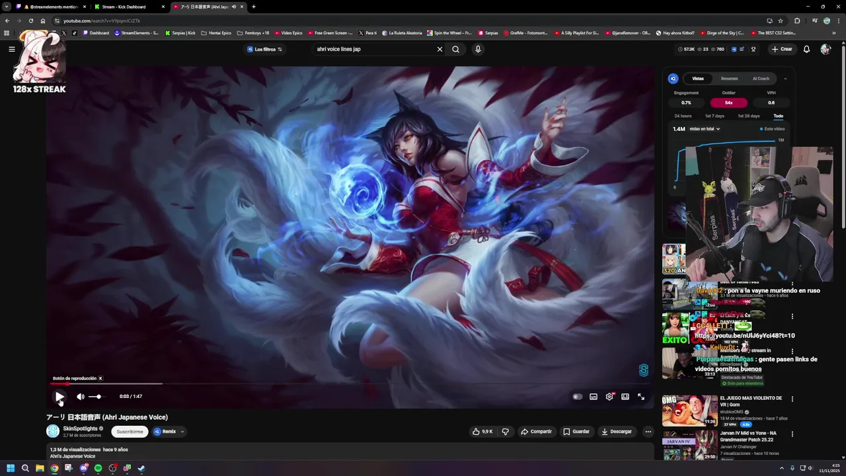Open the YouTube hamburger guide menu

(12, 49)
